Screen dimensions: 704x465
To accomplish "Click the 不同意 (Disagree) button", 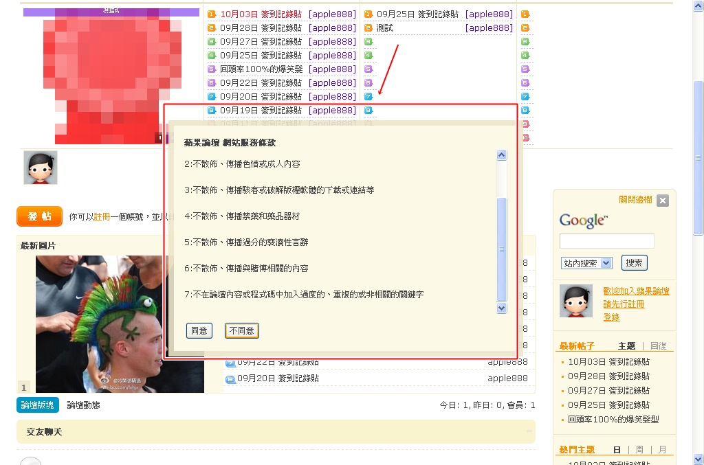I will tap(241, 330).
